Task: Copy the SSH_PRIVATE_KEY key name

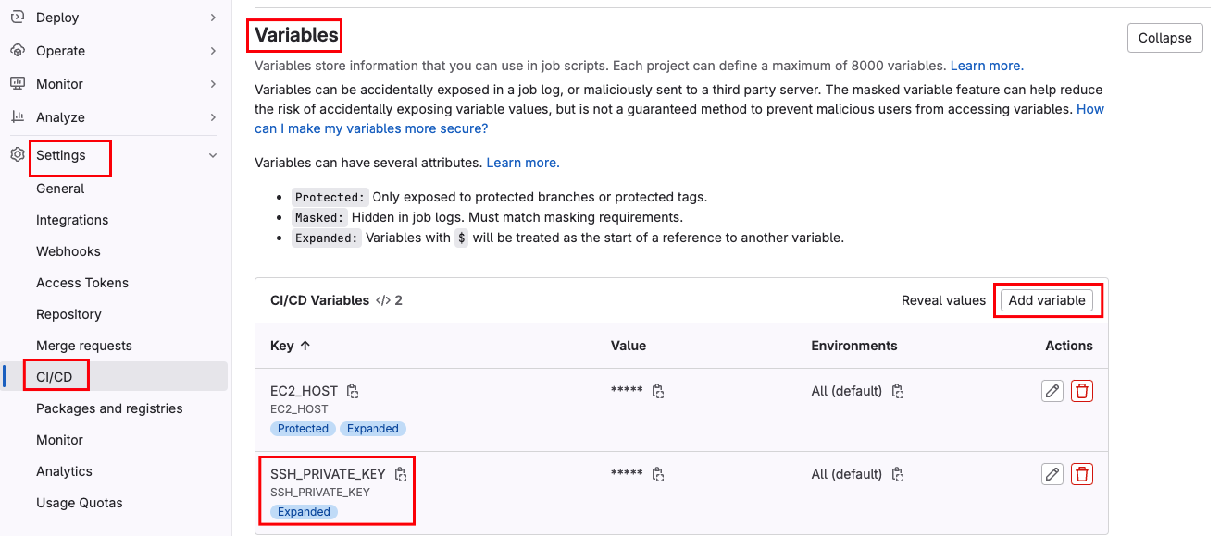Action: (401, 474)
